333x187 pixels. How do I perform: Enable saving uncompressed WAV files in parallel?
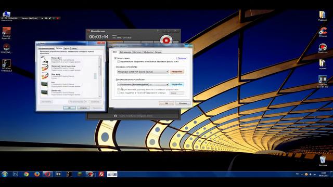point(119,62)
